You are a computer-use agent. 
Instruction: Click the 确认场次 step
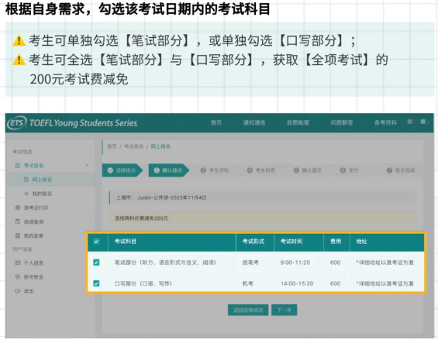169,170
